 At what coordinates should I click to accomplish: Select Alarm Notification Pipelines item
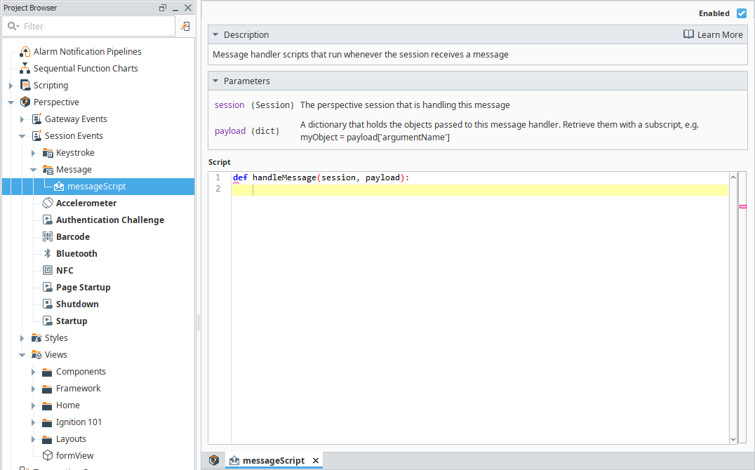point(88,51)
